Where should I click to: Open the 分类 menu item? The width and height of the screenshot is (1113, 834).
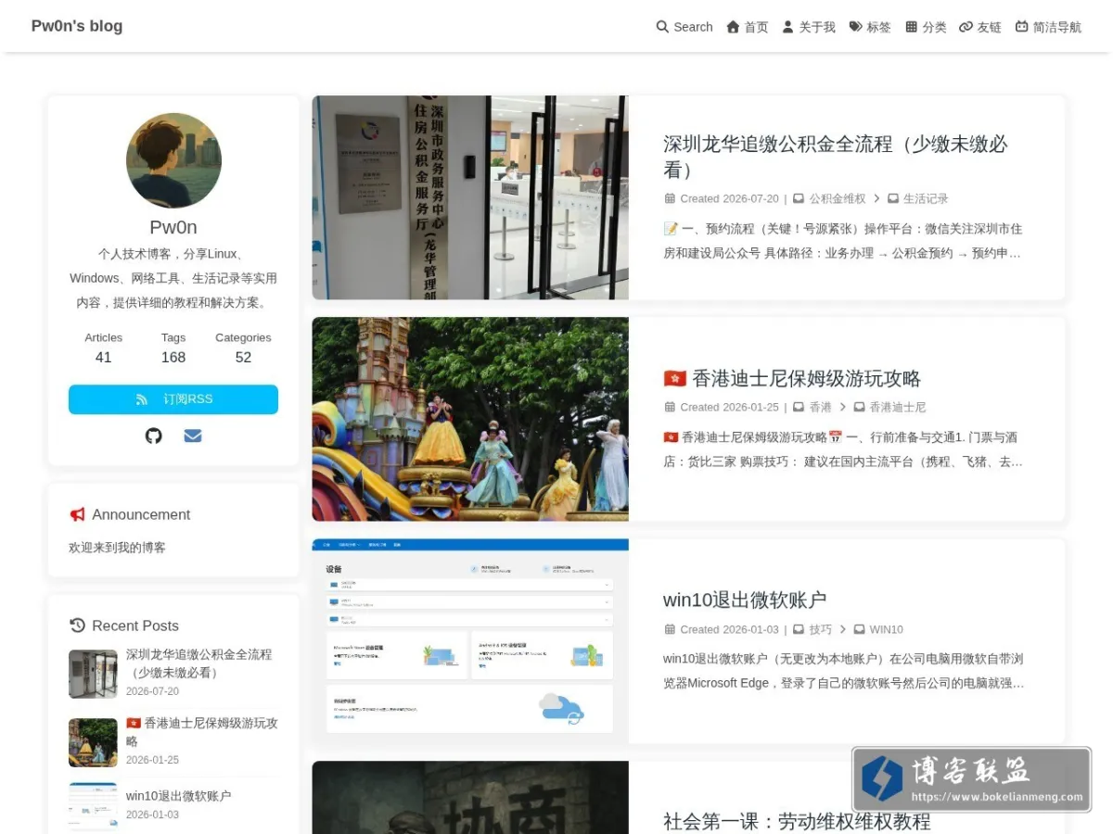[926, 27]
